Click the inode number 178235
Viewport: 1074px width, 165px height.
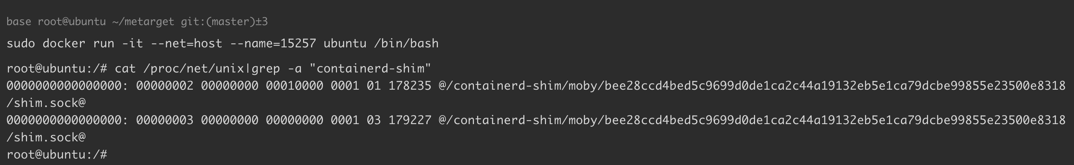pyautogui.click(x=410, y=86)
